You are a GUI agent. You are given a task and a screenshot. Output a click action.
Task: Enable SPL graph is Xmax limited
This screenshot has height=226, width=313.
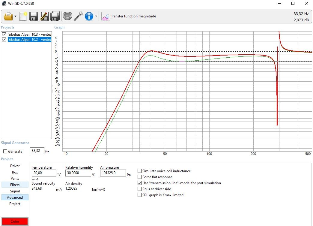point(139,195)
